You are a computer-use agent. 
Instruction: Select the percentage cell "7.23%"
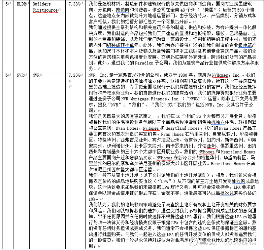(75, 75)
